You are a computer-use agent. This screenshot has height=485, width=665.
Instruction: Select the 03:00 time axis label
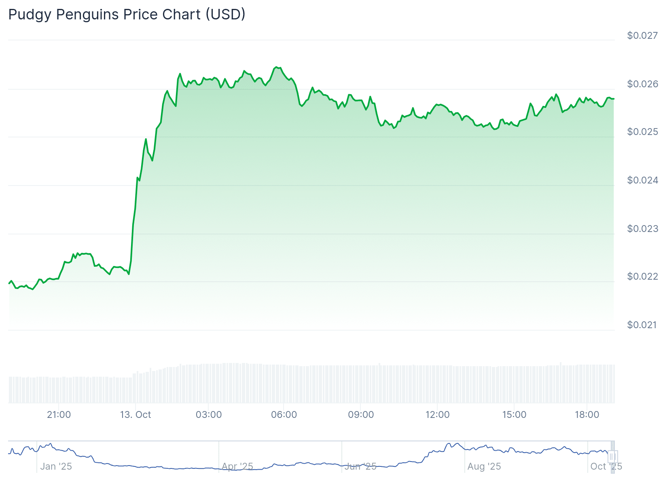pos(209,415)
